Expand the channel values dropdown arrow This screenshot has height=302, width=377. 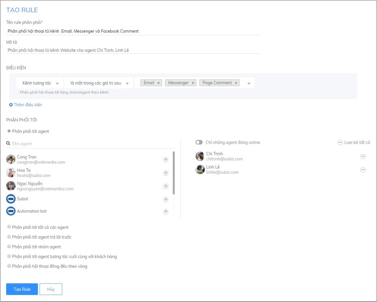249,83
